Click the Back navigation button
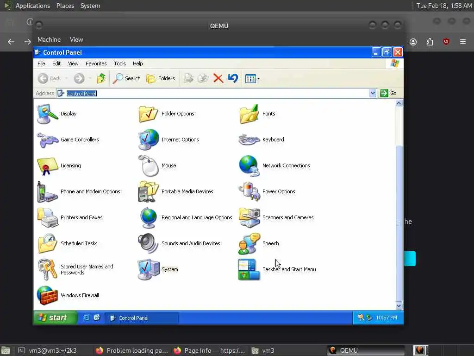The image size is (474, 356). (x=49, y=78)
